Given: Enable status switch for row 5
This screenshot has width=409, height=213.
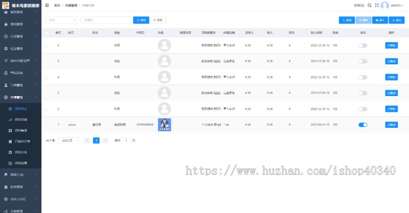Looking at the screenshot, I should (363, 61).
